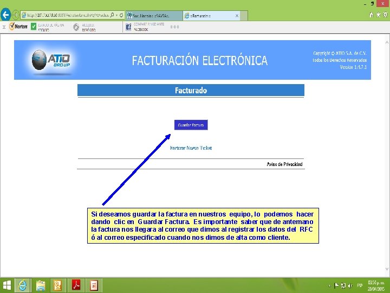Viewport: 390px width, 293px height.
Task: Share via the Facebook toolbar icon
Action: click(x=128, y=27)
